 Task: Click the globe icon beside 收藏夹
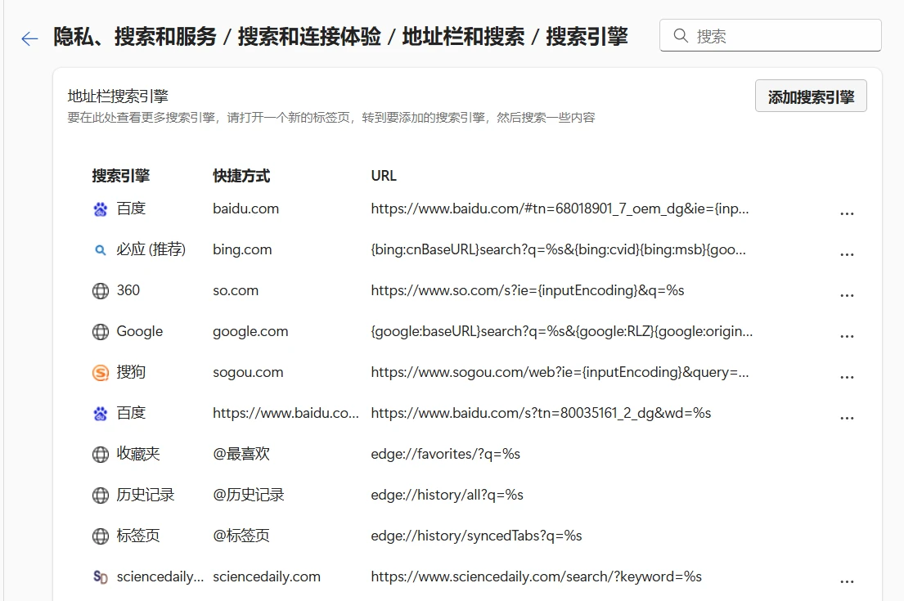[101, 455]
